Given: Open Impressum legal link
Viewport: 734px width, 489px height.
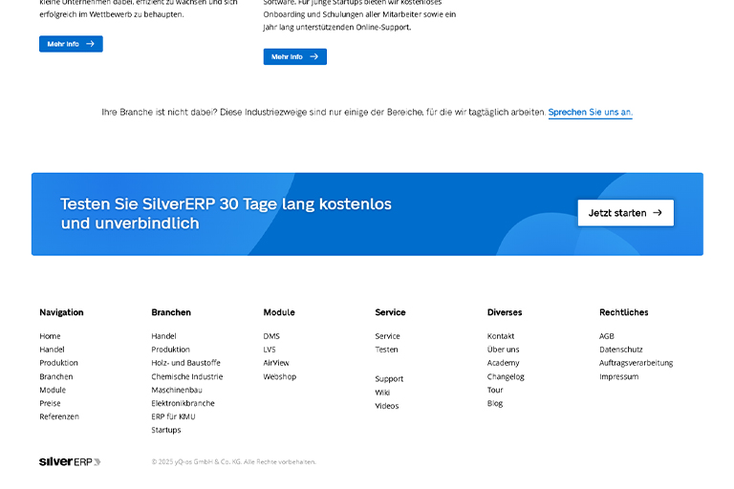Looking at the screenshot, I should click(x=619, y=376).
